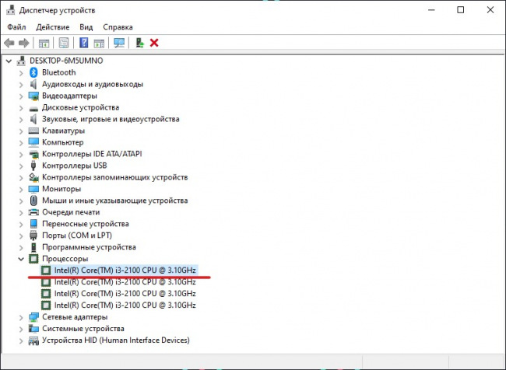Click the Update driver toolbar icon
This screenshot has height=370, width=506.
pyautogui.click(x=139, y=43)
